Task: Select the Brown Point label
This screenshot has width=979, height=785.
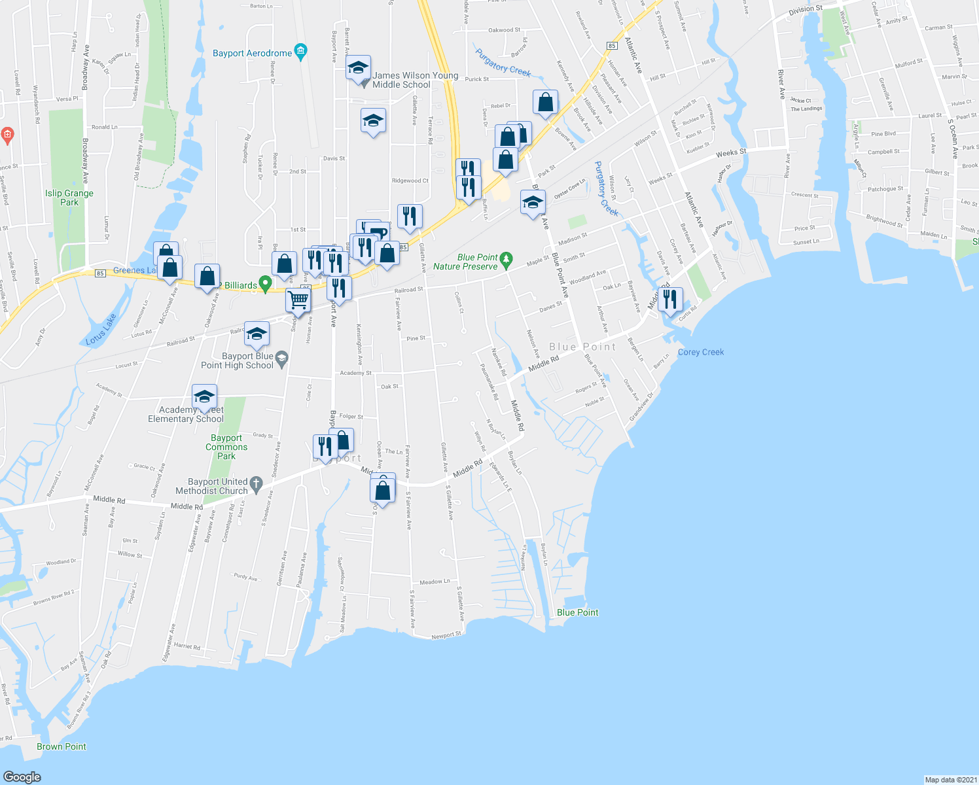Action: click(x=62, y=746)
